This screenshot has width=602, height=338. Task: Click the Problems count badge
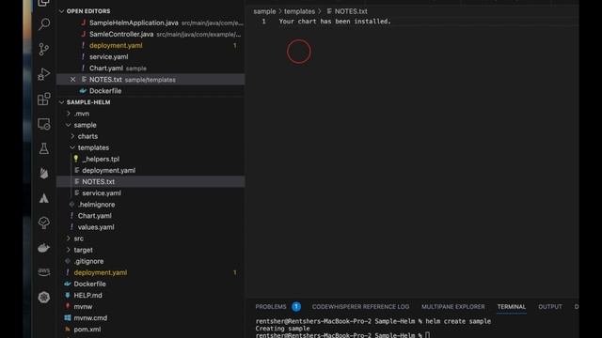[x=296, y=307]
